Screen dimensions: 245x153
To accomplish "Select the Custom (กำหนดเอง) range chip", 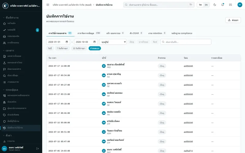I will tap(95, 48).
